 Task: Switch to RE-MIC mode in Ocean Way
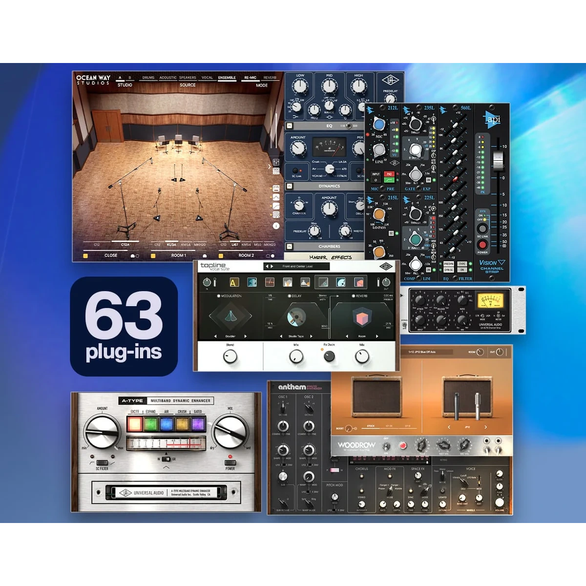pyautogui.click(x=251, y=78)
